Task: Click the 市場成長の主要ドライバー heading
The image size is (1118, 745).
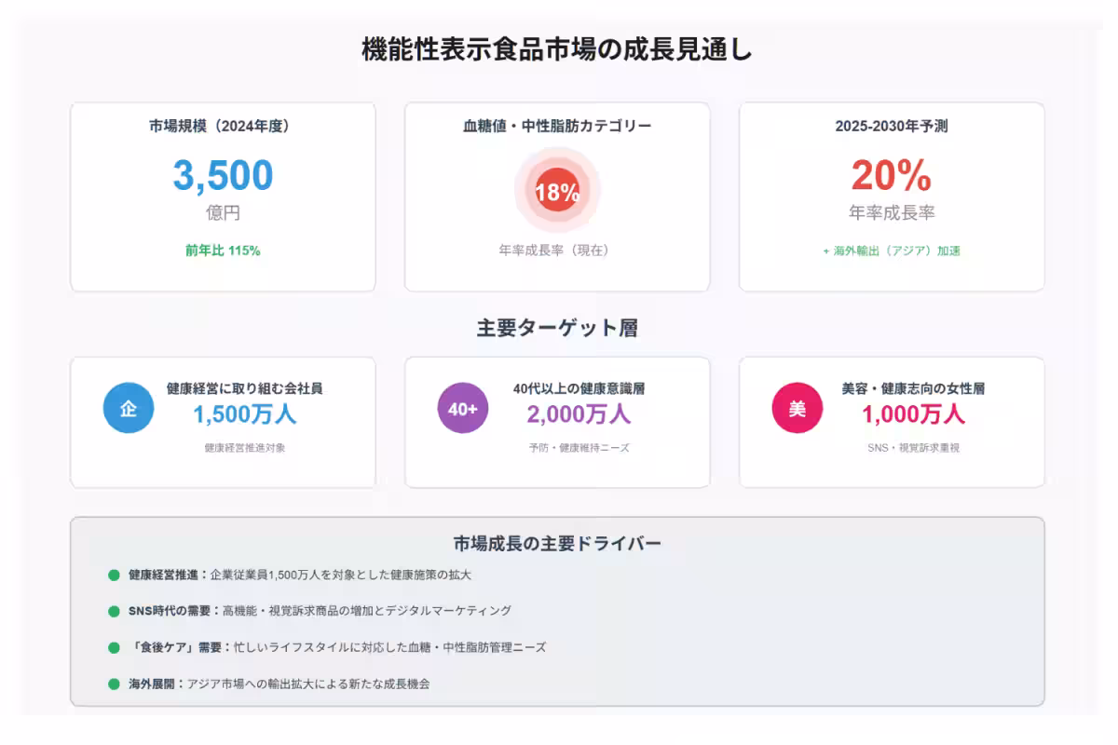Action: [x=557, y=543]
